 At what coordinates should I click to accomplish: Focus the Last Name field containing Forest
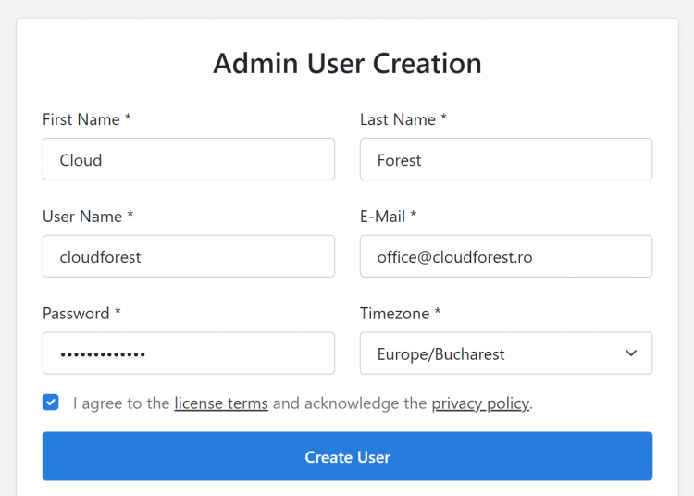(506, 159)
